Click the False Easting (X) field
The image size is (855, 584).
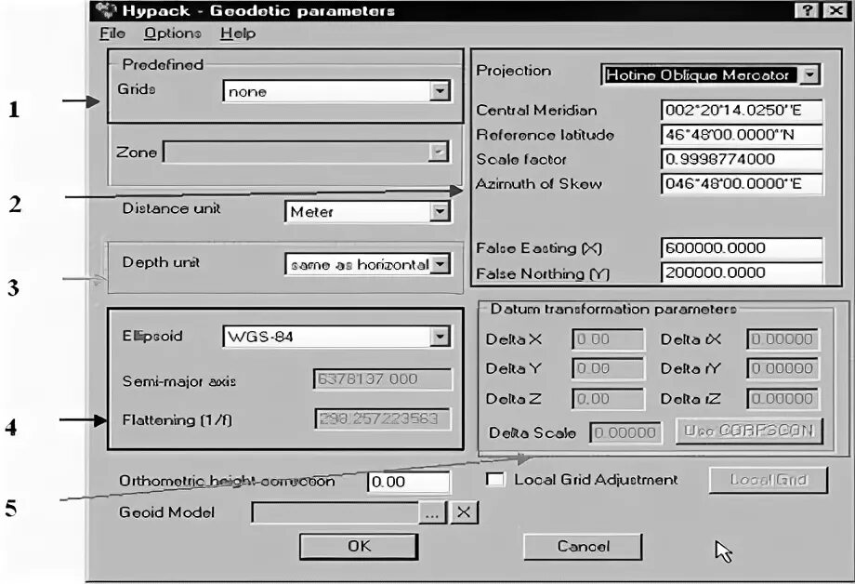[x=742, y=248]
